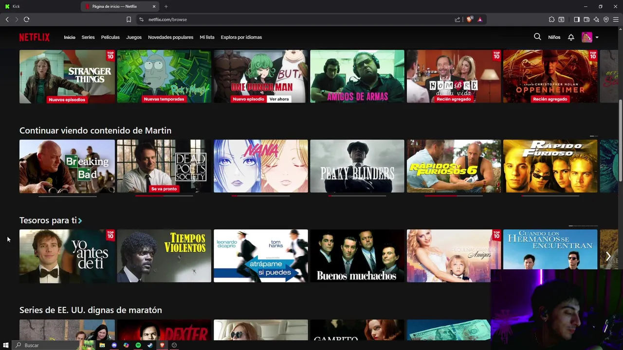Open the Juegos section
This screenshot has width=623, height=350.
(134, 37)
